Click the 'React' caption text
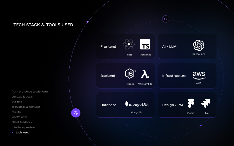234x146 pixels. [x=129, y=55]
